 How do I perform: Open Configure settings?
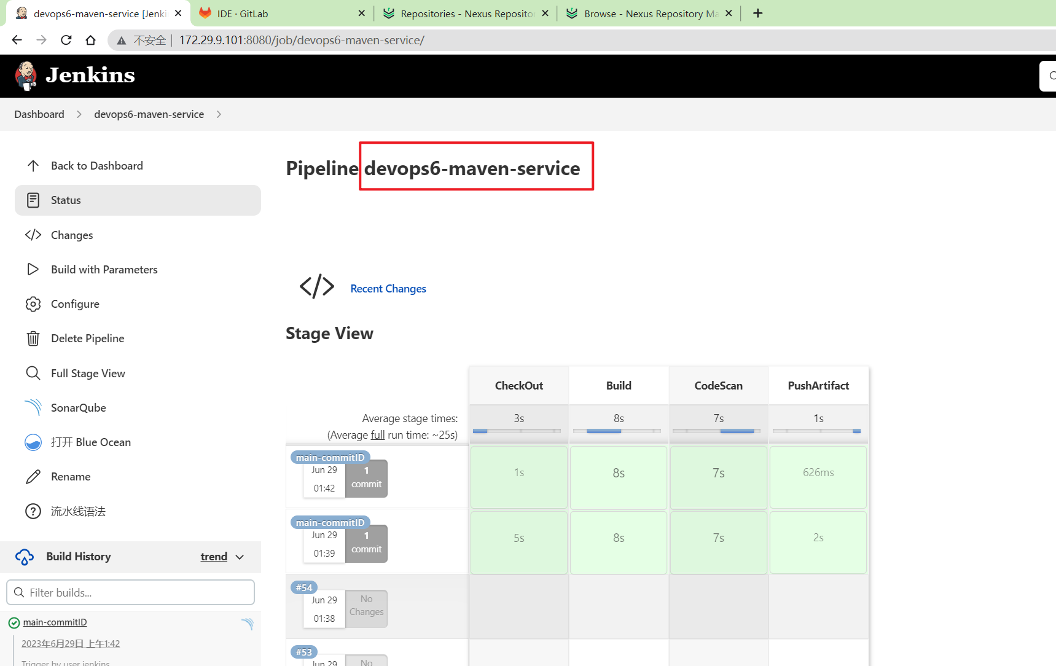pos(75,304)
